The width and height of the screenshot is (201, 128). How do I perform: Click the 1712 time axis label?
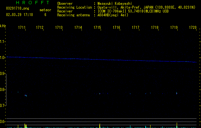(x=40, y=28)
